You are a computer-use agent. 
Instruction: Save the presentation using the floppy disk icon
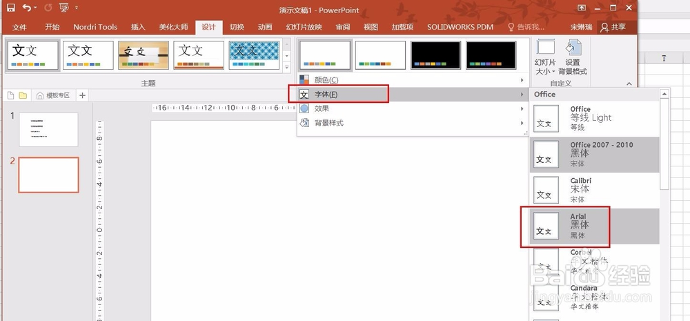[10, 8]
